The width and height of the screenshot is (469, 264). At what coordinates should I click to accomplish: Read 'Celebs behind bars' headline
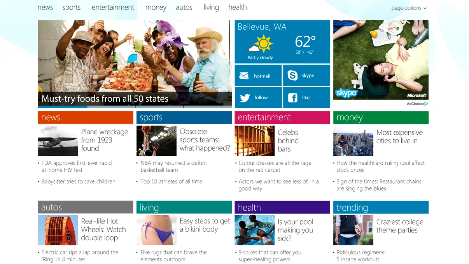click(x=288, y=141)
